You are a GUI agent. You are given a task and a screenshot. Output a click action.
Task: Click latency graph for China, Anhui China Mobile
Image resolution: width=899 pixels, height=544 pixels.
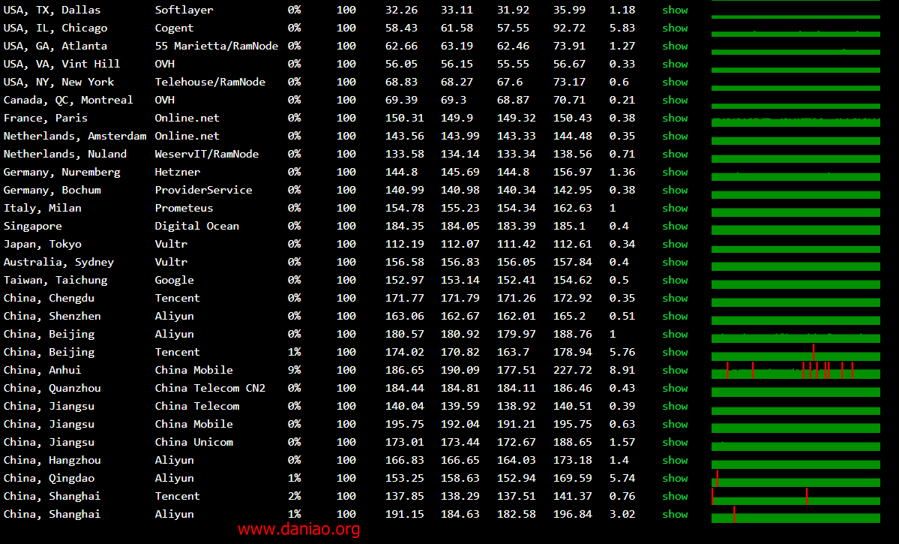(x=796, y=371)
